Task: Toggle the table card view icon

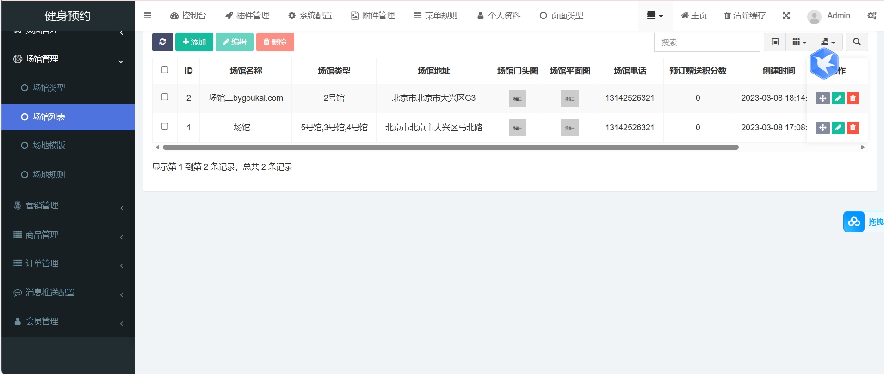Action: point(775,42)
